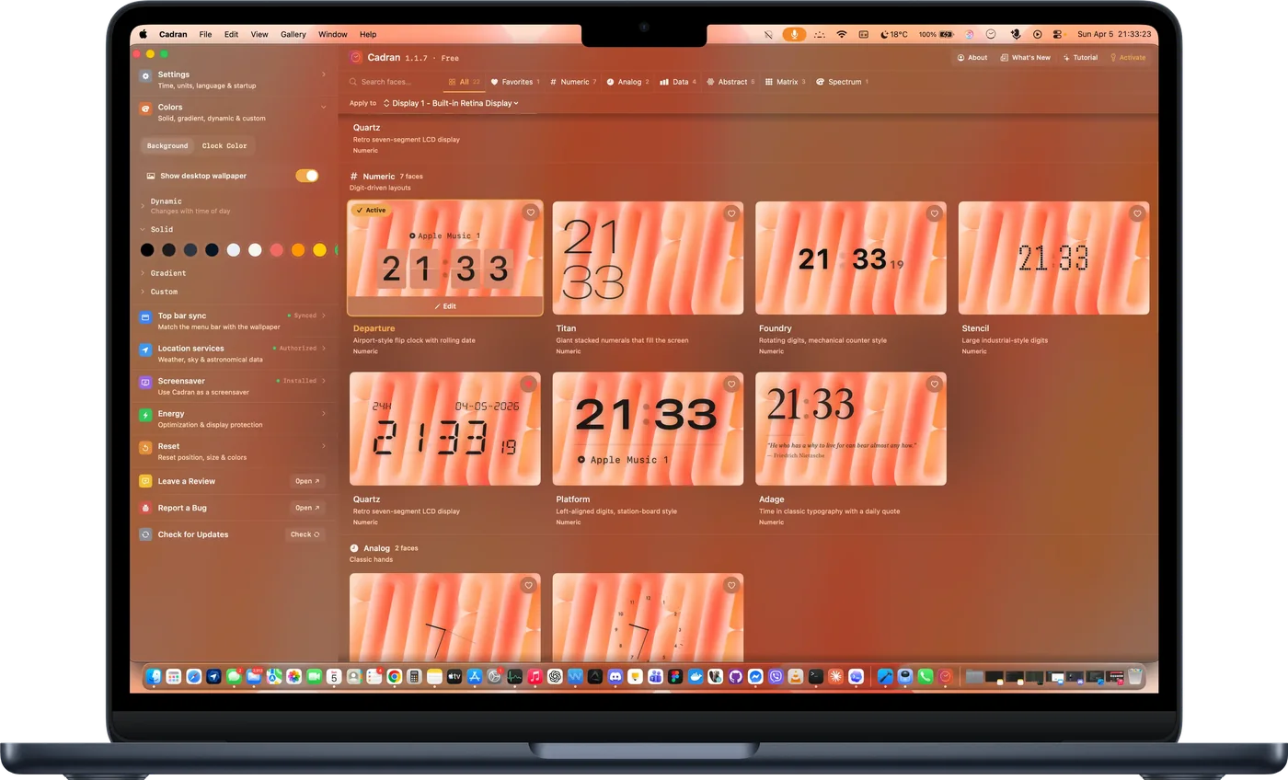Image resolution: width=1288 pixels, height=780 pixels.
Task: Click the Screensaver icon in sidebar
Action: click(x=145, y=383)
